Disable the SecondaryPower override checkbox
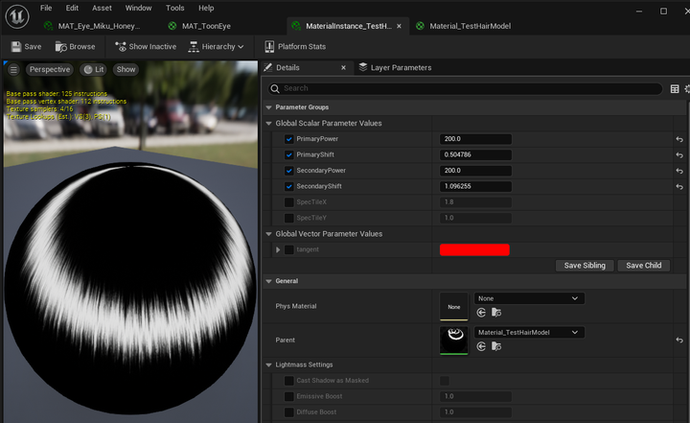Image resolution: width=690 pixels, height=423 pixels. coord(289,171)
